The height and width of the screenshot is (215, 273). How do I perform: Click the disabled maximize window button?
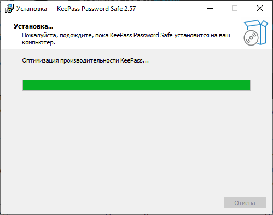[x=235, y=8]
